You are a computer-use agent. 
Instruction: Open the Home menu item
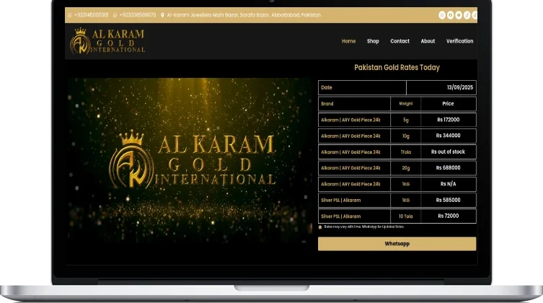click(x=348, y=41)
